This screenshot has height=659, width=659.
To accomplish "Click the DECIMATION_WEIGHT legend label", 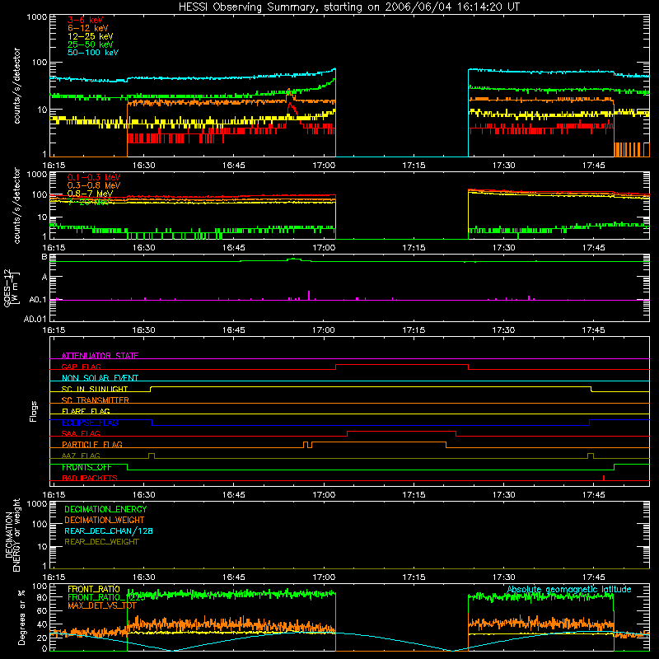I will pyautogui.click(x=105, y=520).
